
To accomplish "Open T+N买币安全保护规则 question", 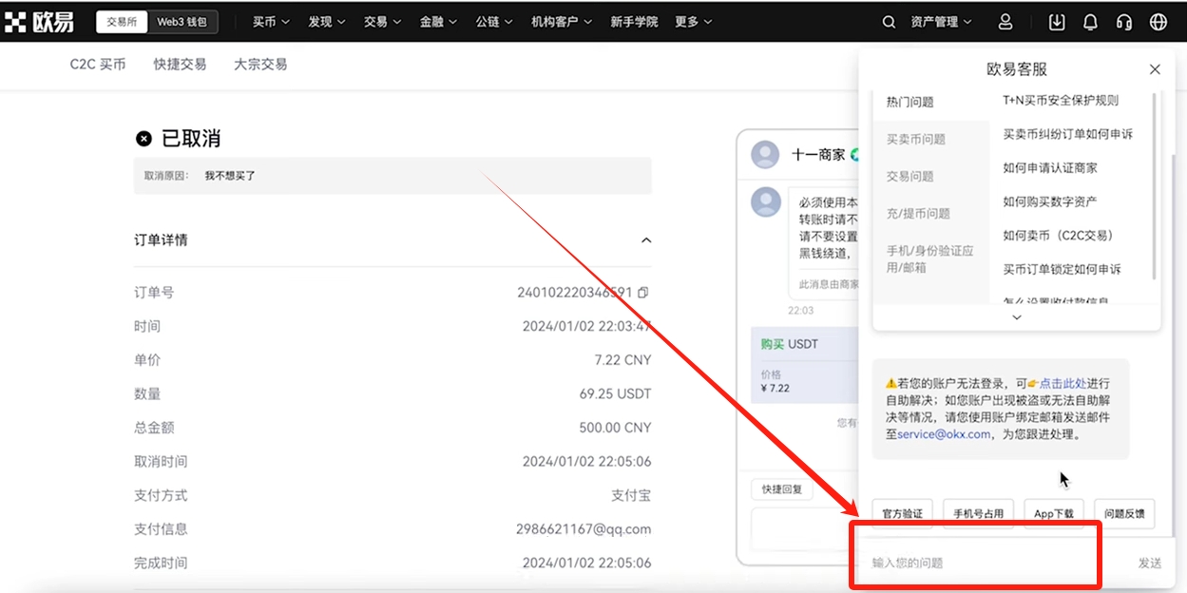I will point(1061,101).
